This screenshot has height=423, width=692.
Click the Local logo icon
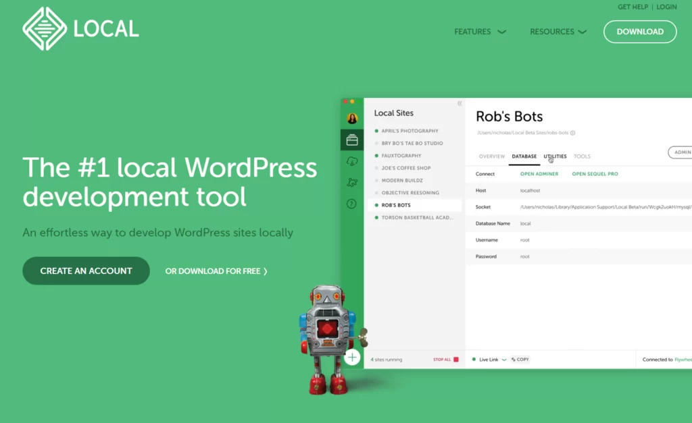pos(45,28)
